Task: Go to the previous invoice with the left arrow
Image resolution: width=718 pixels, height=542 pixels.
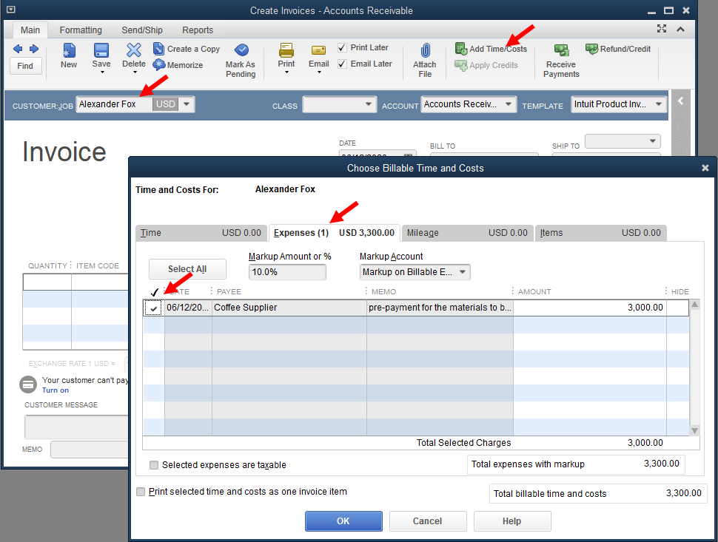Action: click(18, 49)
